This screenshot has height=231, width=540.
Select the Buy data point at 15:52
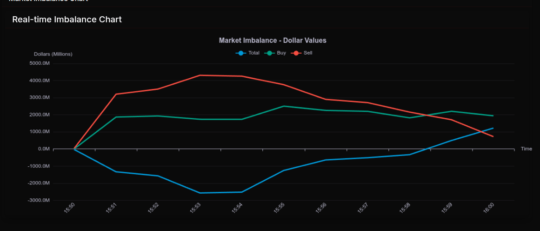click(x=158, y=116)
